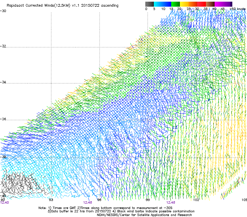The image size is (247, 217).
Task: Select the brown 35-40 knots legend swatch
Action: tap(210, 4)
